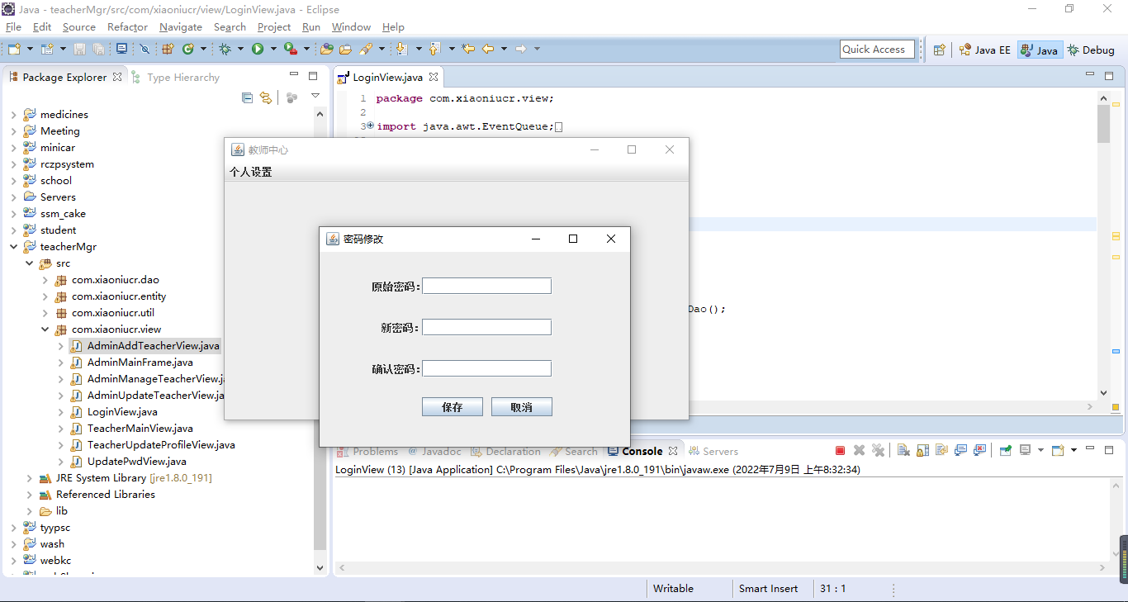Click Collapse All icon in Package Explorer
Viewport: 1128px width, 602px height.
[247, 97]
